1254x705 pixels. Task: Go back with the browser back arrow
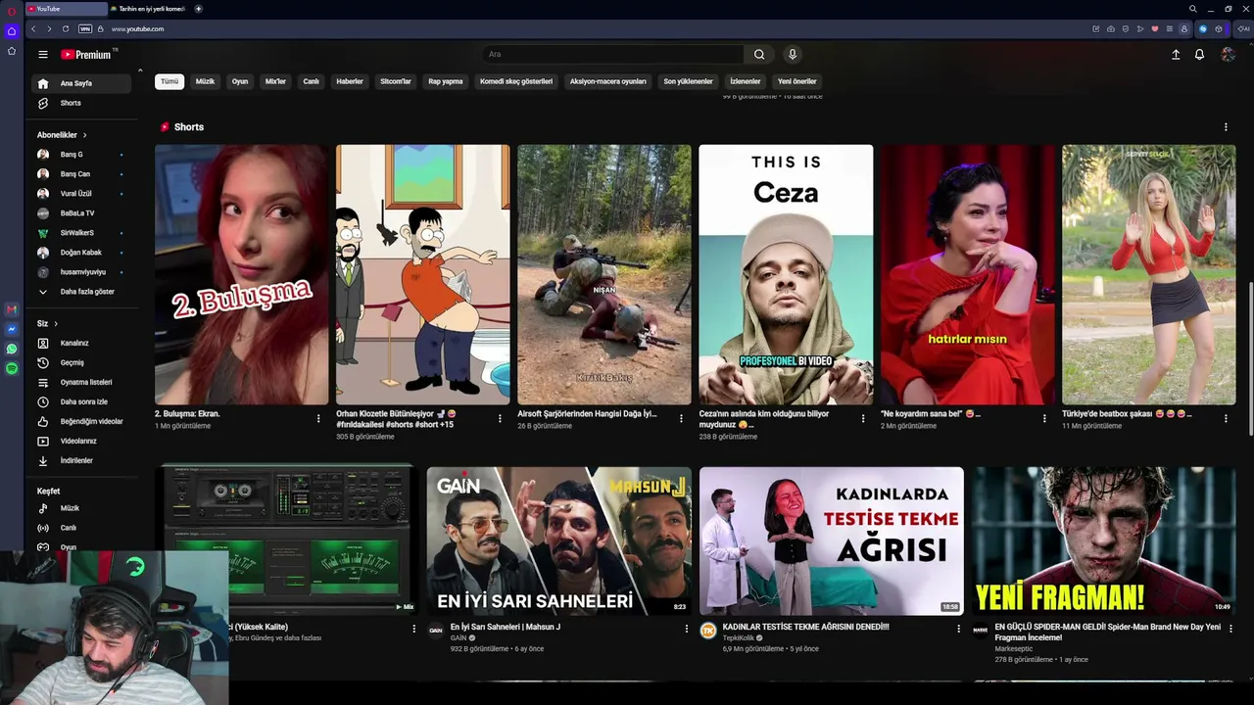(x=32, y=29)
